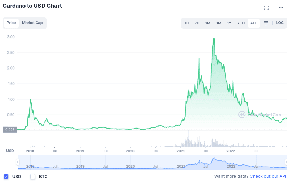Click the 2020 label on the x-axis
Image resolution: width=294 pixels, height=188 pixels.
[x=130, y=151]
